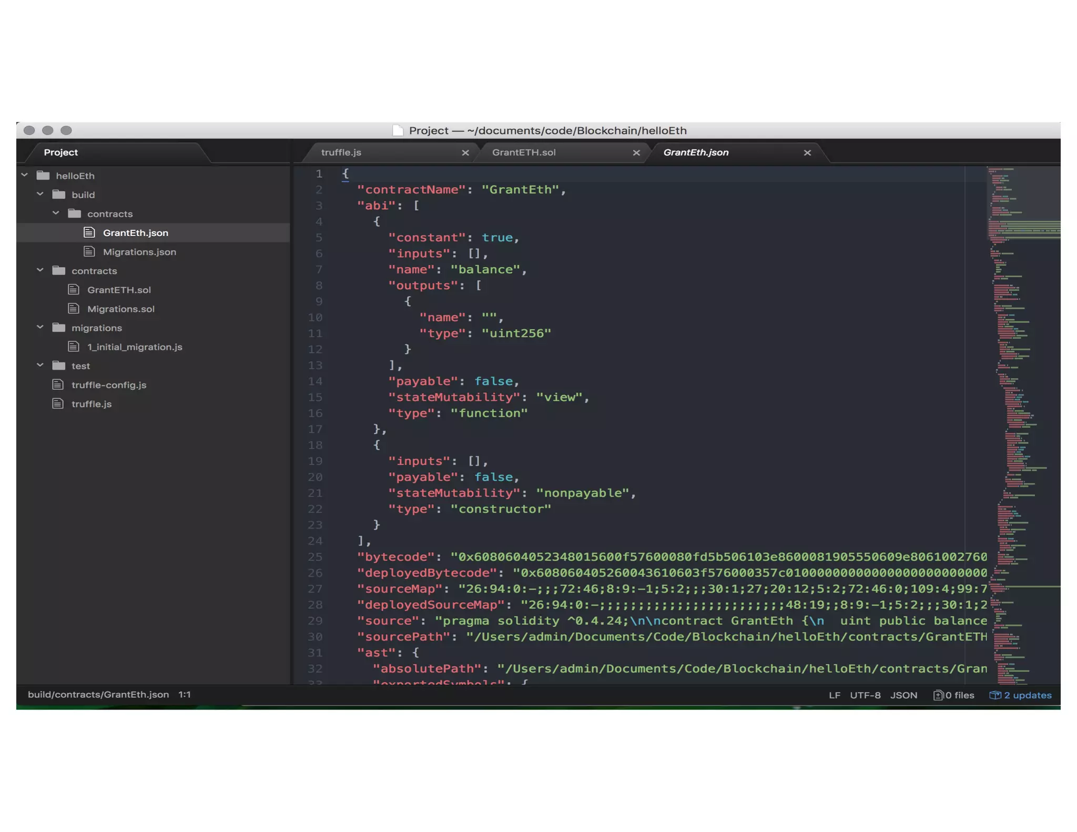Screen dimensions: 1077x832
Task: Change the JSON grammar selector in the status bar
Action: [903, 695]
